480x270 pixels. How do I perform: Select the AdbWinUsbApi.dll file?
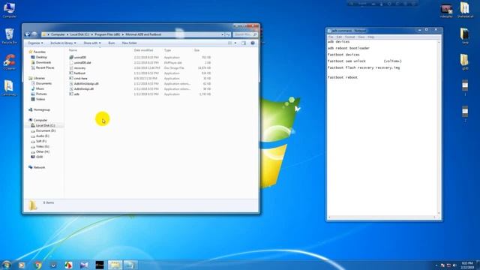[x=84, y=83]
